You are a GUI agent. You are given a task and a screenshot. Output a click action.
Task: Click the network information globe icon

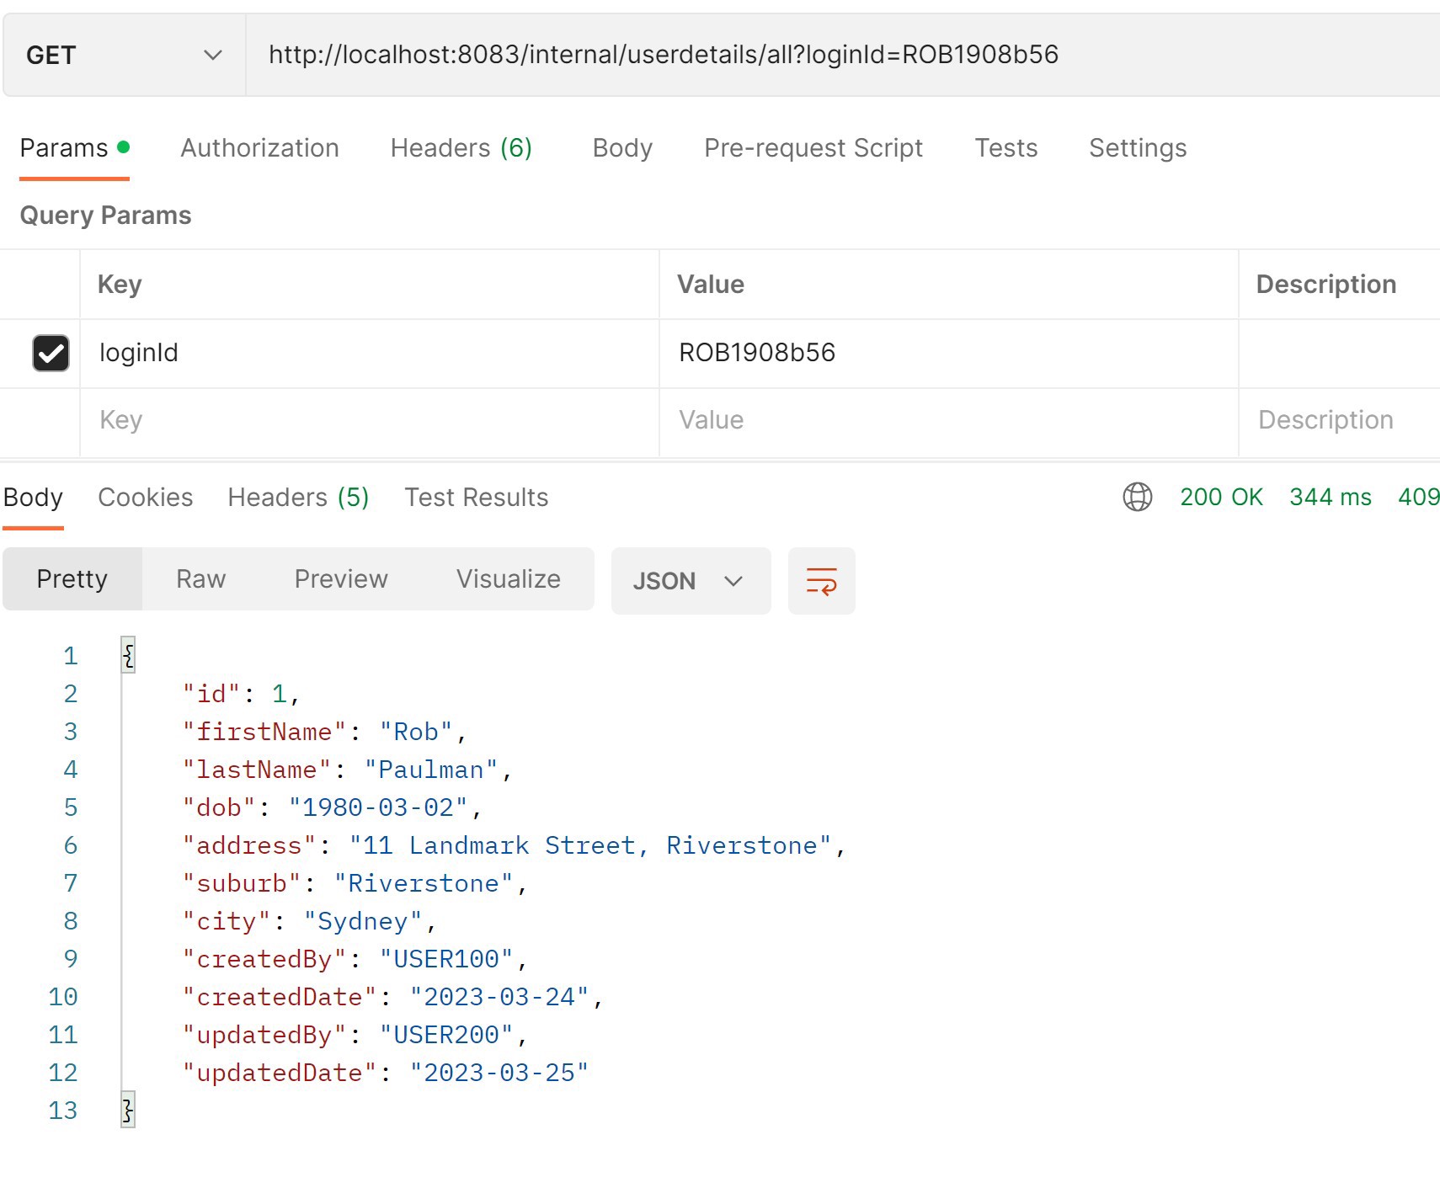click(1138, 497)
